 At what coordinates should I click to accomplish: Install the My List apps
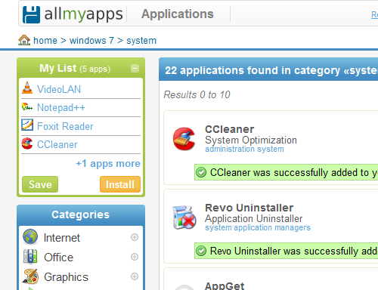pyautogui.click(x=120, y=184)
